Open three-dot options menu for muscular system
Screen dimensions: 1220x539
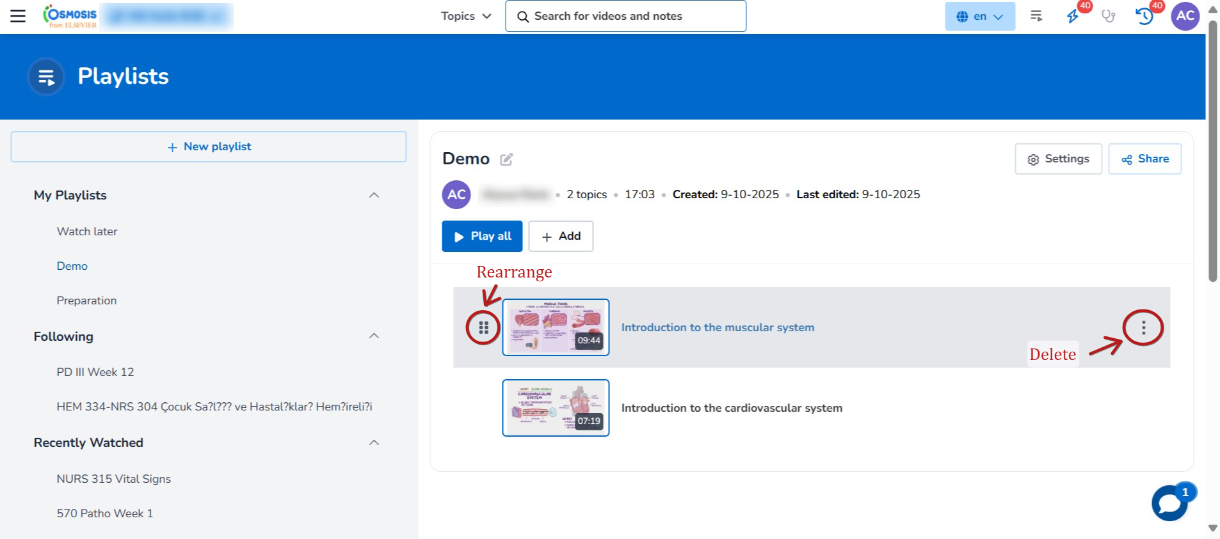point(1143,327)
